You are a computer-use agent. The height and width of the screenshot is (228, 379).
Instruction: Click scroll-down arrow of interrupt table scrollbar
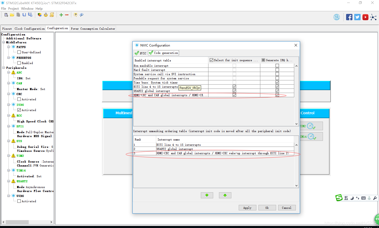297,124
